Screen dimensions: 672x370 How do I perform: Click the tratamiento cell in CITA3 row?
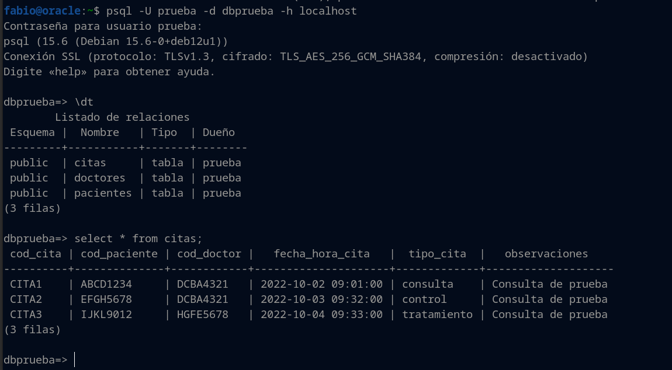(x=437, y=315)
